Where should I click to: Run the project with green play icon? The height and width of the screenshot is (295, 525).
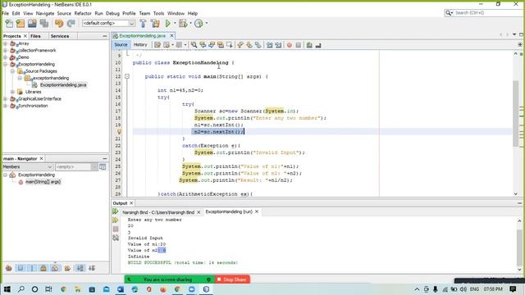tap(167, 23)
